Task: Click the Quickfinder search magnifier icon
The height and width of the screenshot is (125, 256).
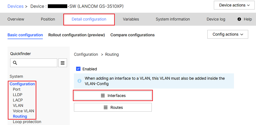Action: coord(15,63)
